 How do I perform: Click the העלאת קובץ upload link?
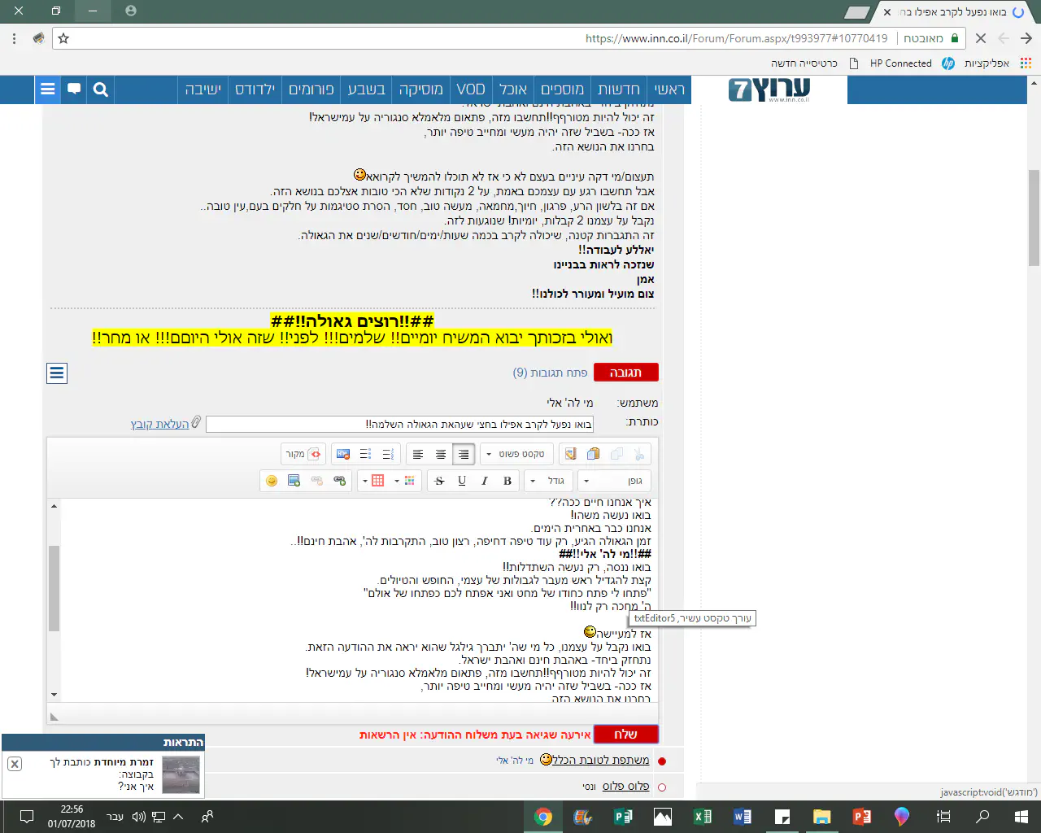(160, 424)
